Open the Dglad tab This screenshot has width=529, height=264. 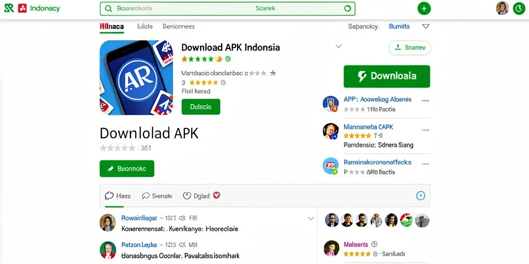[x=197, y=195]
